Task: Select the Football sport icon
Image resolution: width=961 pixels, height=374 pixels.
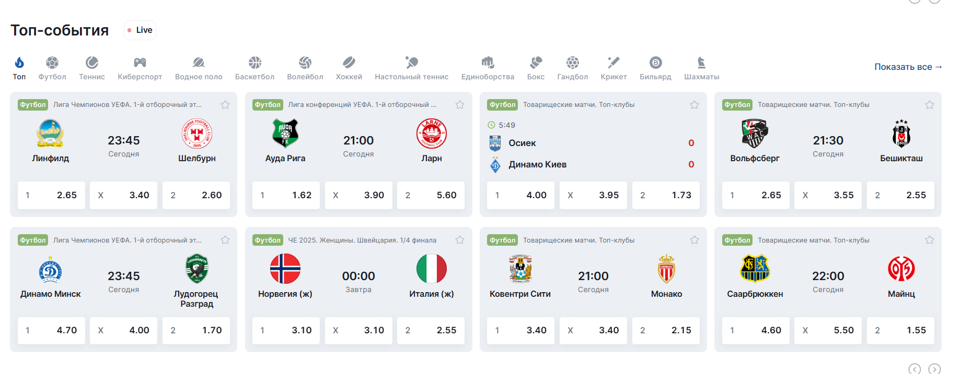Action: click(x=52, y=63)
